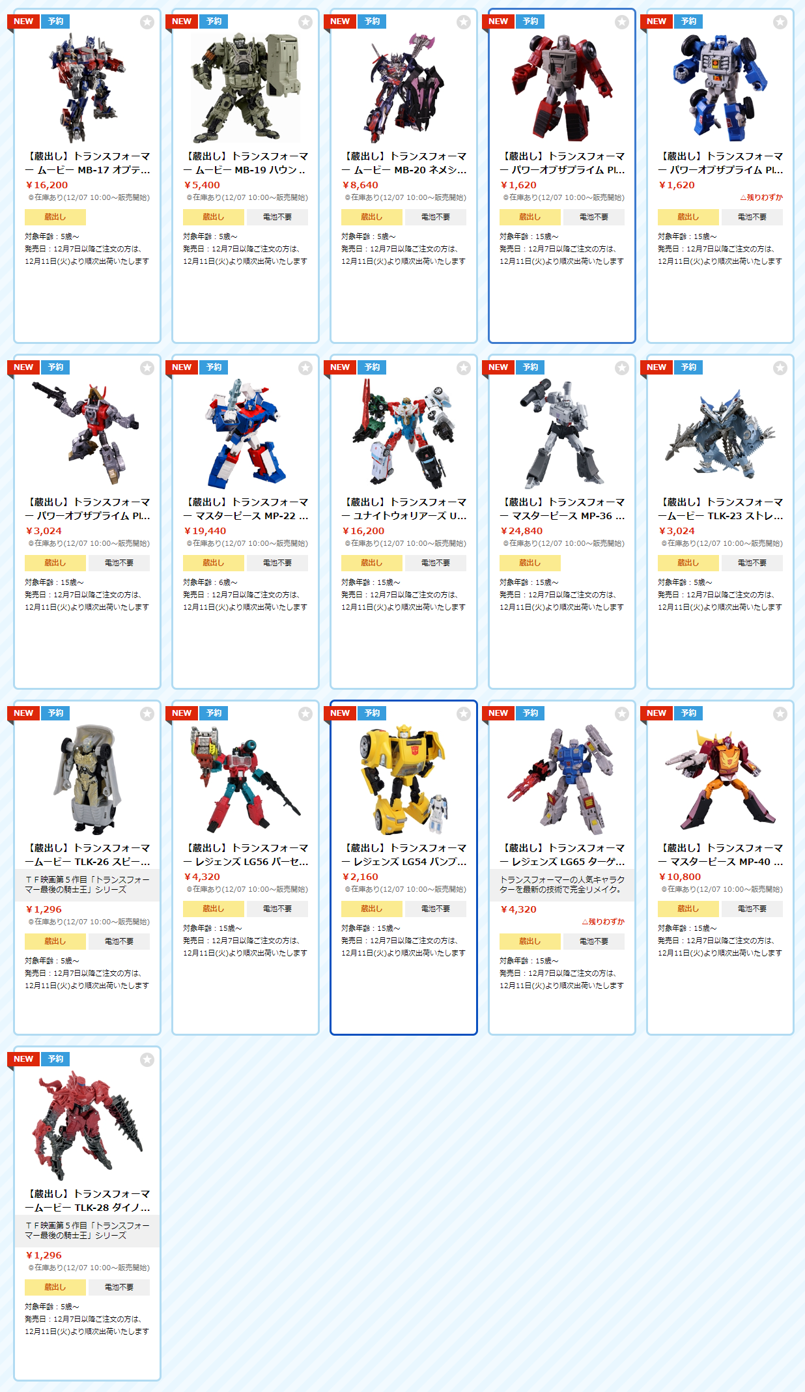Toggle favorite on TLK-23 Strafe card
805x1392 pixels.
pyautogui.click(x=780, y=368)
